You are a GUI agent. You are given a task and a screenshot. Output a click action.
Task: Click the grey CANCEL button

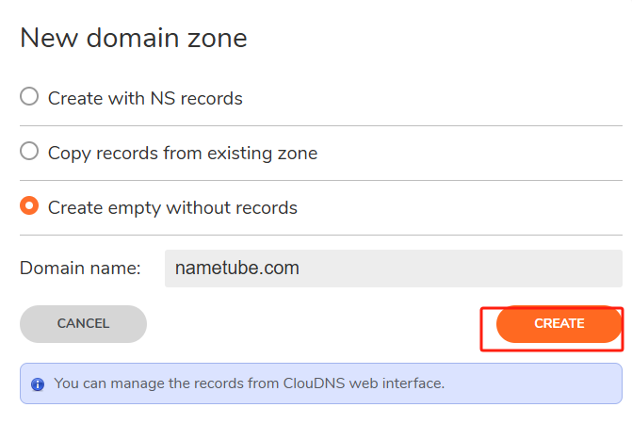[83, 324]
